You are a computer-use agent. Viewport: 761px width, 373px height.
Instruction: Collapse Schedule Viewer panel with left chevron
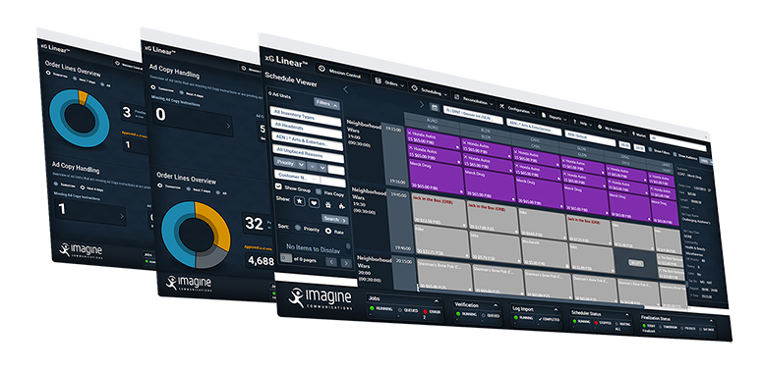pyautogui.click(x=345, y=89)
